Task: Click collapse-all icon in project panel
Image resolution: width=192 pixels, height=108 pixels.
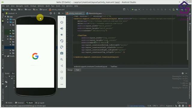Action: pyautogui.click(x=54, y=13)
